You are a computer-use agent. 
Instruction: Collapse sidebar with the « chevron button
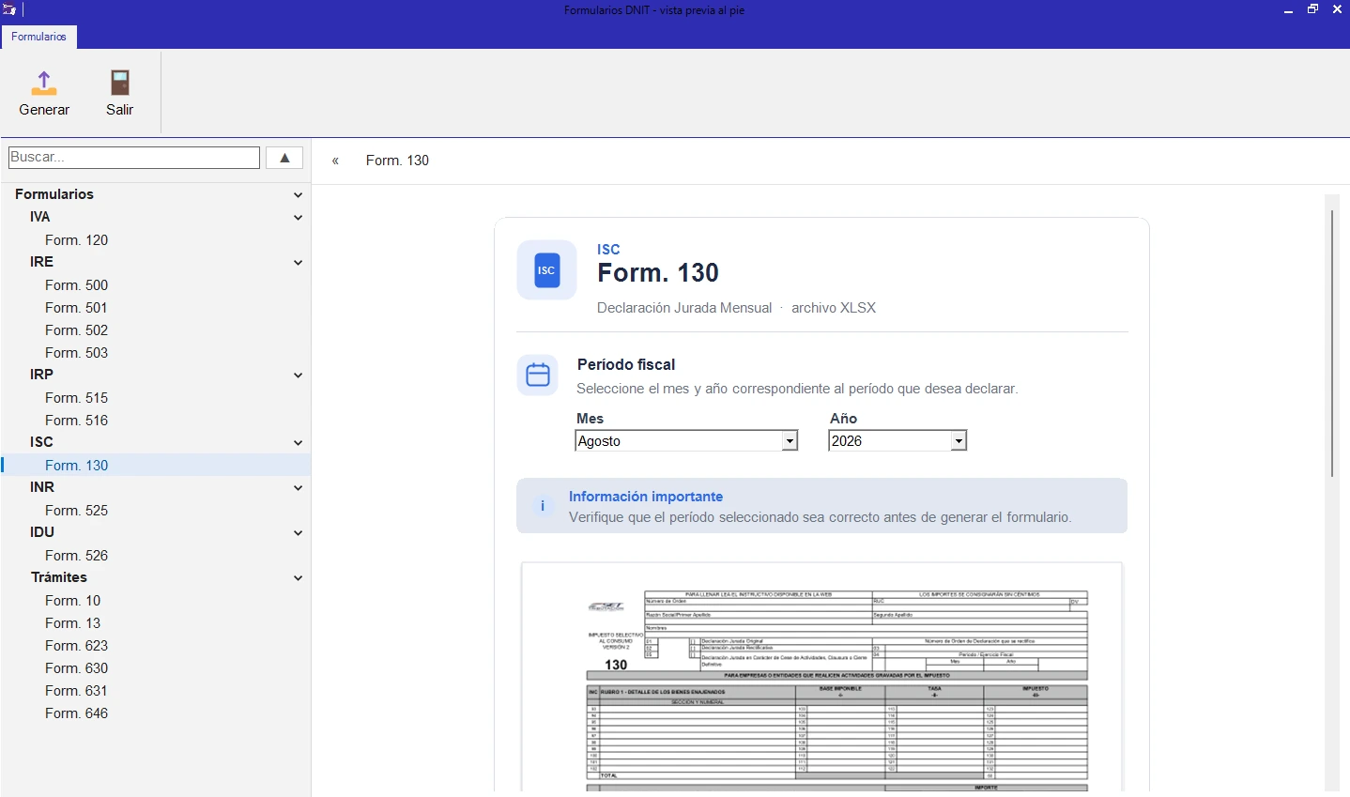click(x=335, y=161)
